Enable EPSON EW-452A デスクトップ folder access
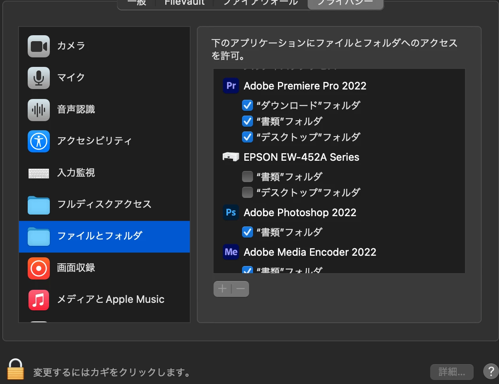499x384 pixels. coord(248,192)
